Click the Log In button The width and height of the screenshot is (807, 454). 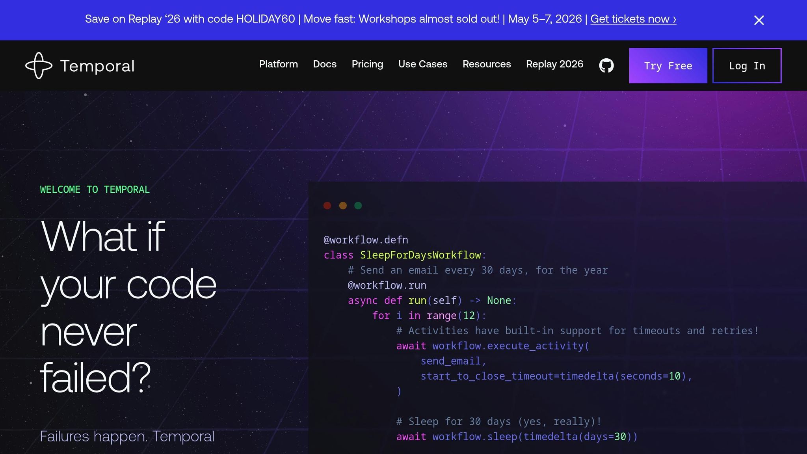click(747, 66)
